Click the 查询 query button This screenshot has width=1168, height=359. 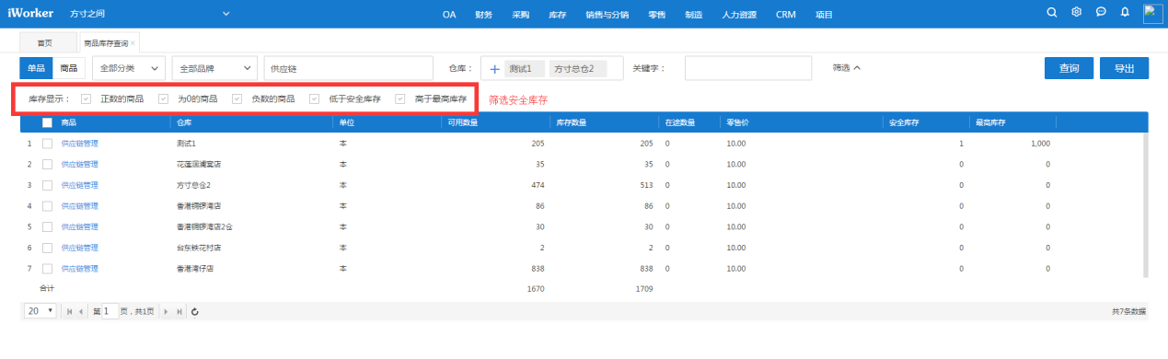click(1069, 68)
